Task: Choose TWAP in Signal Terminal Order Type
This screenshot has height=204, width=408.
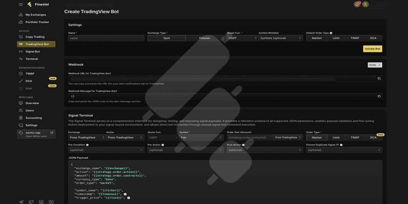Action: coord(355,137)
